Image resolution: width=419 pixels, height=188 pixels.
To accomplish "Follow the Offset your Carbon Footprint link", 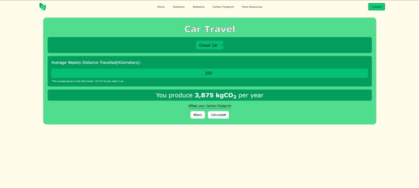I will (x=209, y=106).
